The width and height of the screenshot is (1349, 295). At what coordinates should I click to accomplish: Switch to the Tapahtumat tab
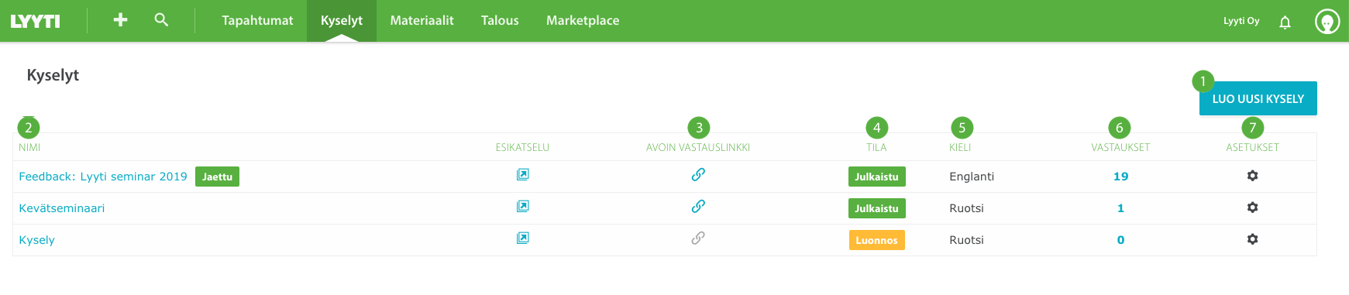[x=257, y=21]
